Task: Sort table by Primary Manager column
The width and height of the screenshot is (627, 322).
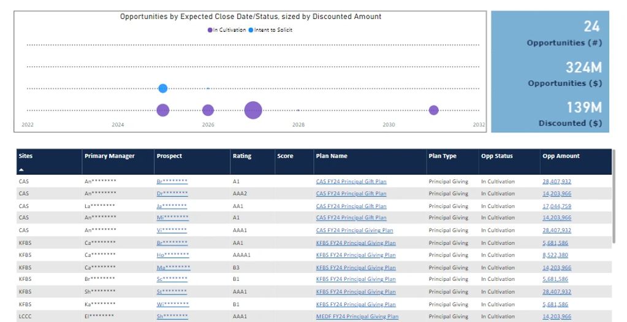Action: click(109, 156)
